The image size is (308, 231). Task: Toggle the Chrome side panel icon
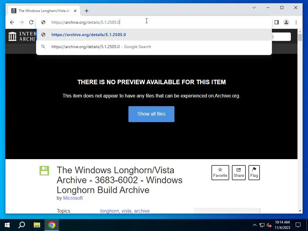point(277,22)
